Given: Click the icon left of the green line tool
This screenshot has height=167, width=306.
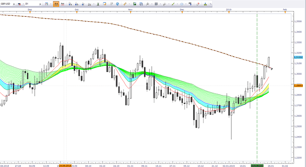Looking at the screenshot, I should tap(165, 4).
